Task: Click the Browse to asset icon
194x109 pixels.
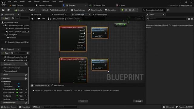Action: [9, 10]
